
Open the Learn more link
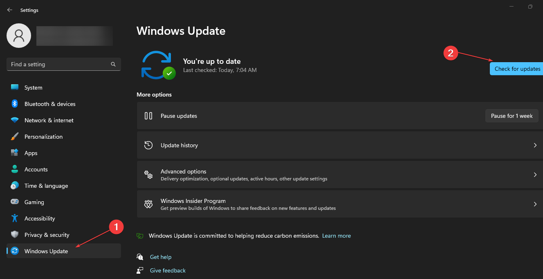pos(336,236)
